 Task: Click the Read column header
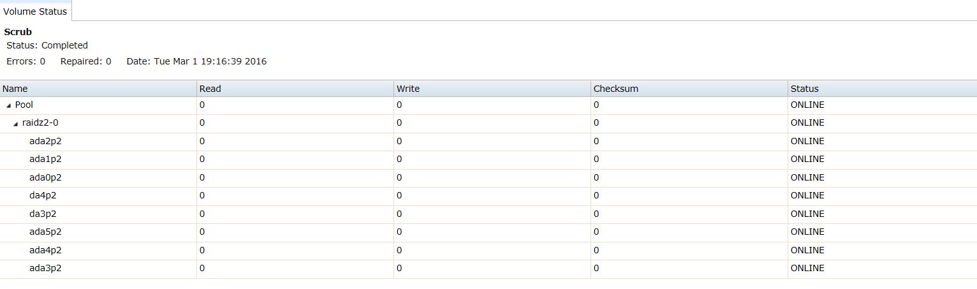(295, 89)
